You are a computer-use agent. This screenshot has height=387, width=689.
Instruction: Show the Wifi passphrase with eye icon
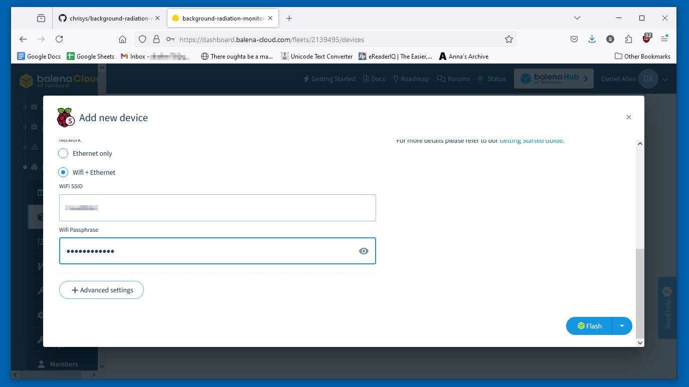pos(364,251)
